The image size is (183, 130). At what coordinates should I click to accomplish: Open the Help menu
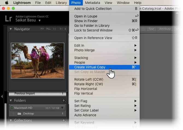(138, 3)
